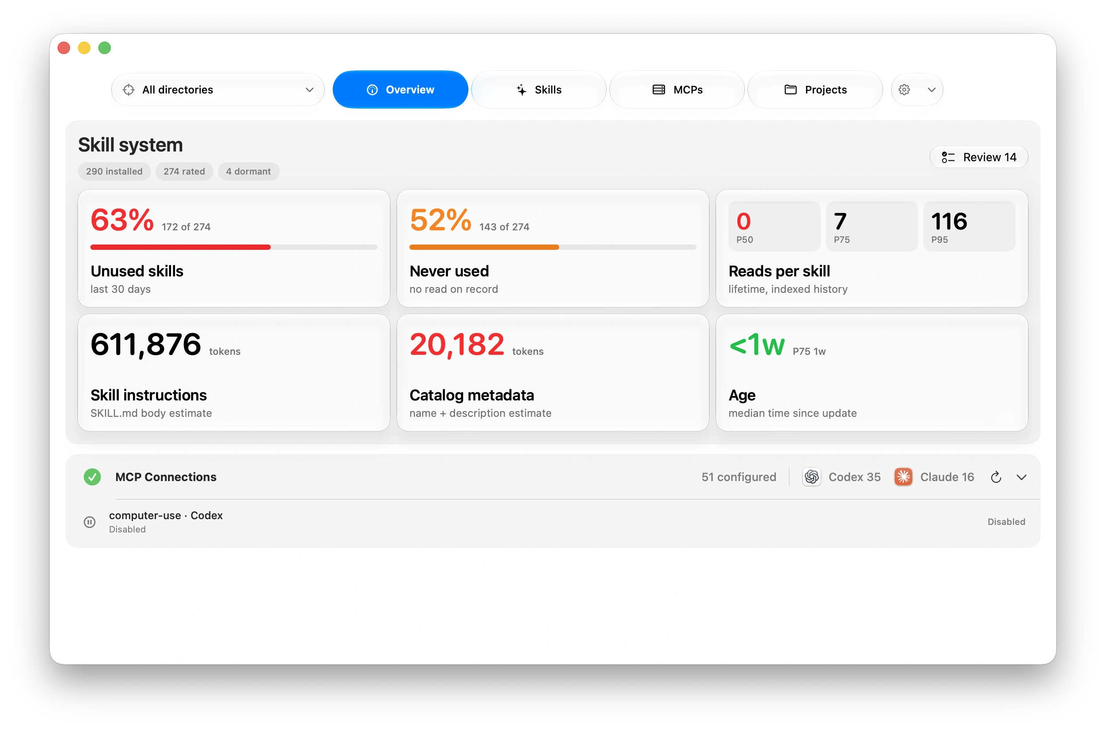Open the All directories dropdown
Viewport: 1106px width, 730px height.
(218, 89)
